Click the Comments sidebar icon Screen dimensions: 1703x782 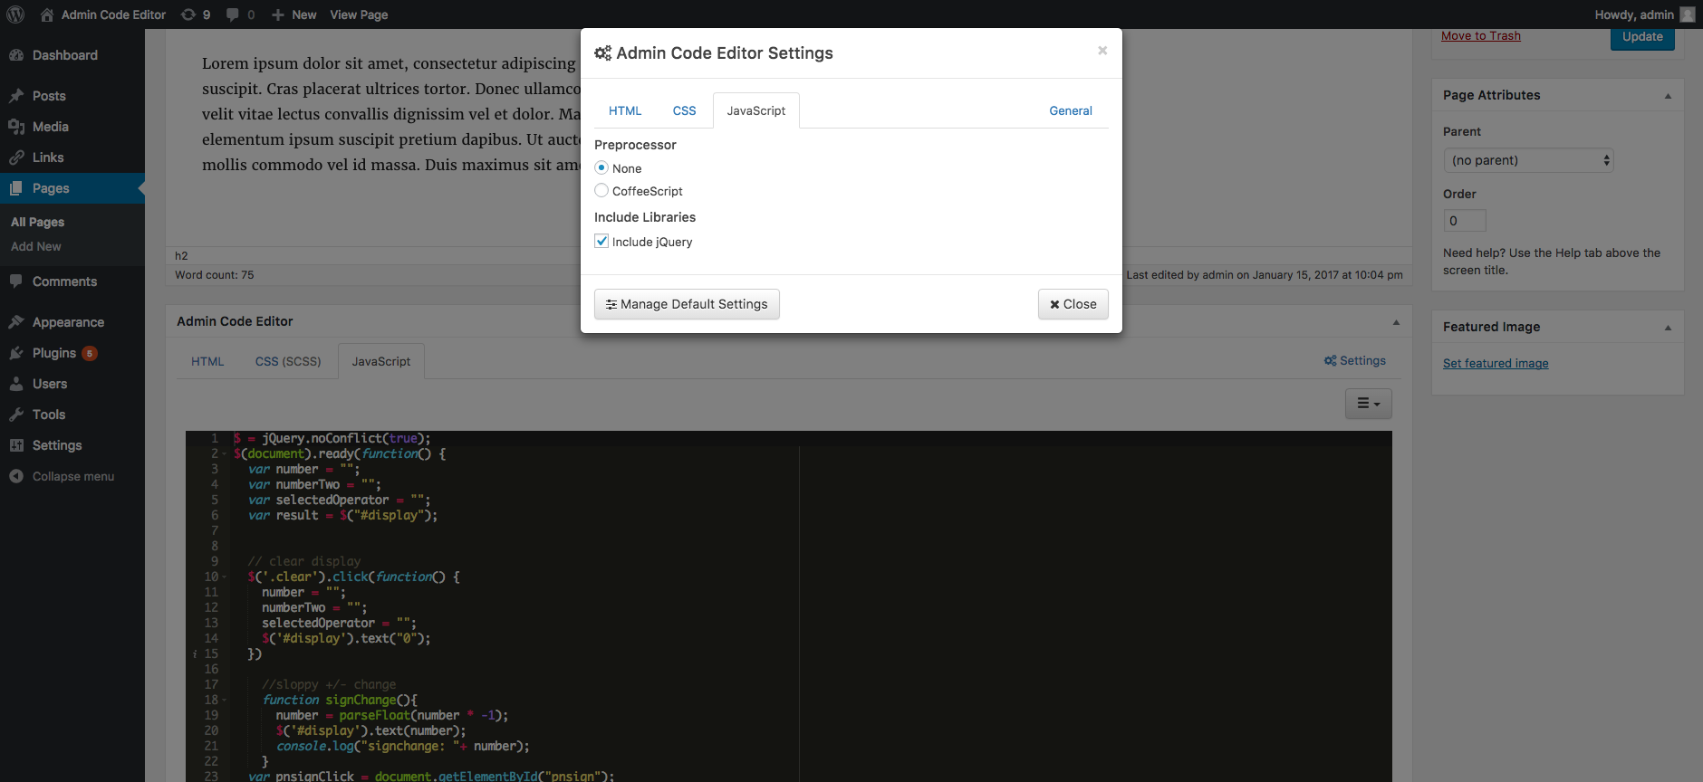pos(16,281)
